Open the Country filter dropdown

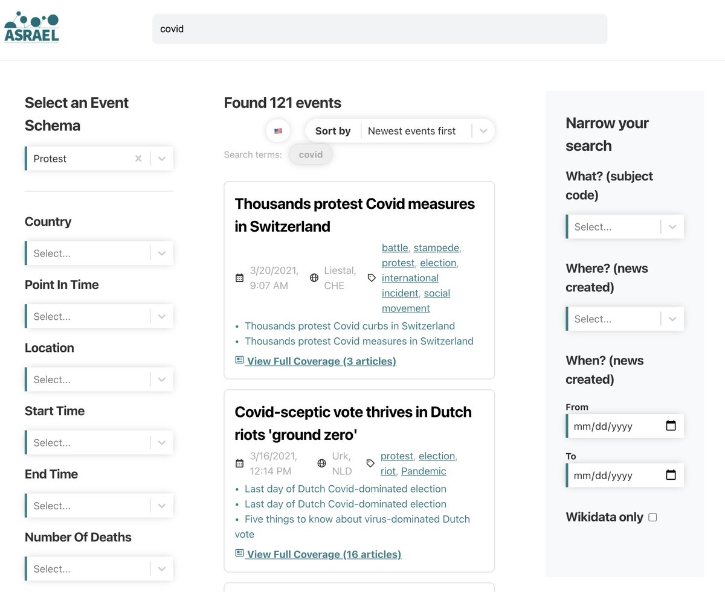pos(161,253)
